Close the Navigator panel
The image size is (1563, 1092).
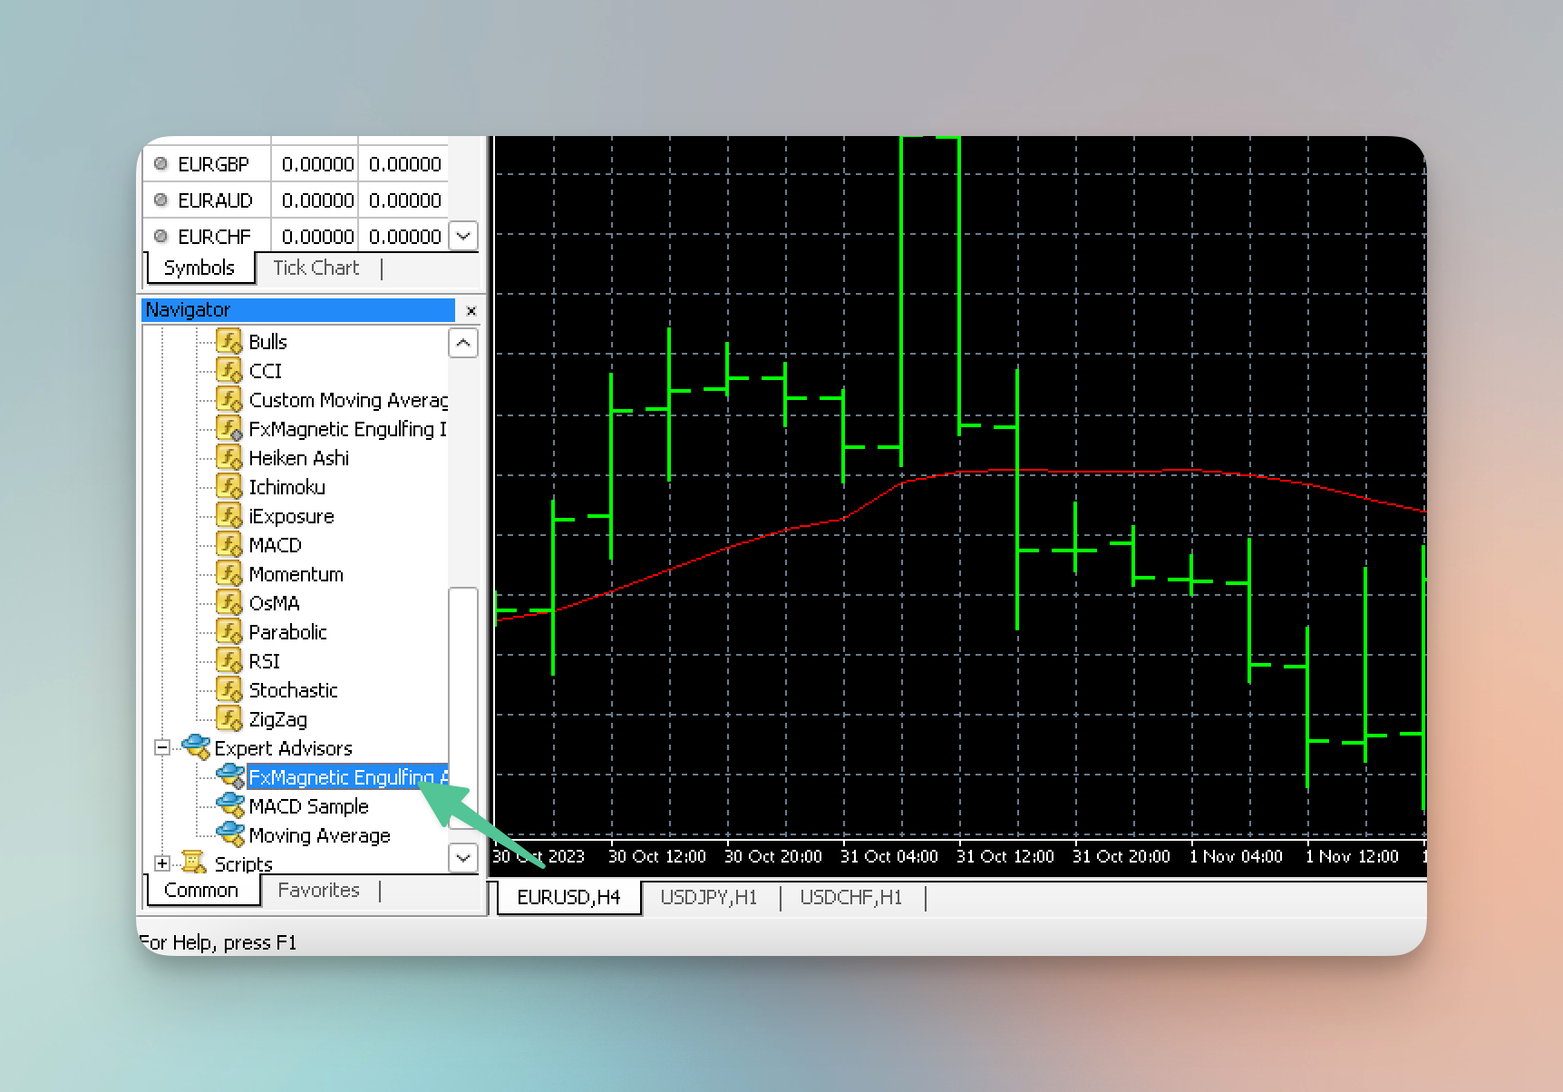tap(471, 311)
